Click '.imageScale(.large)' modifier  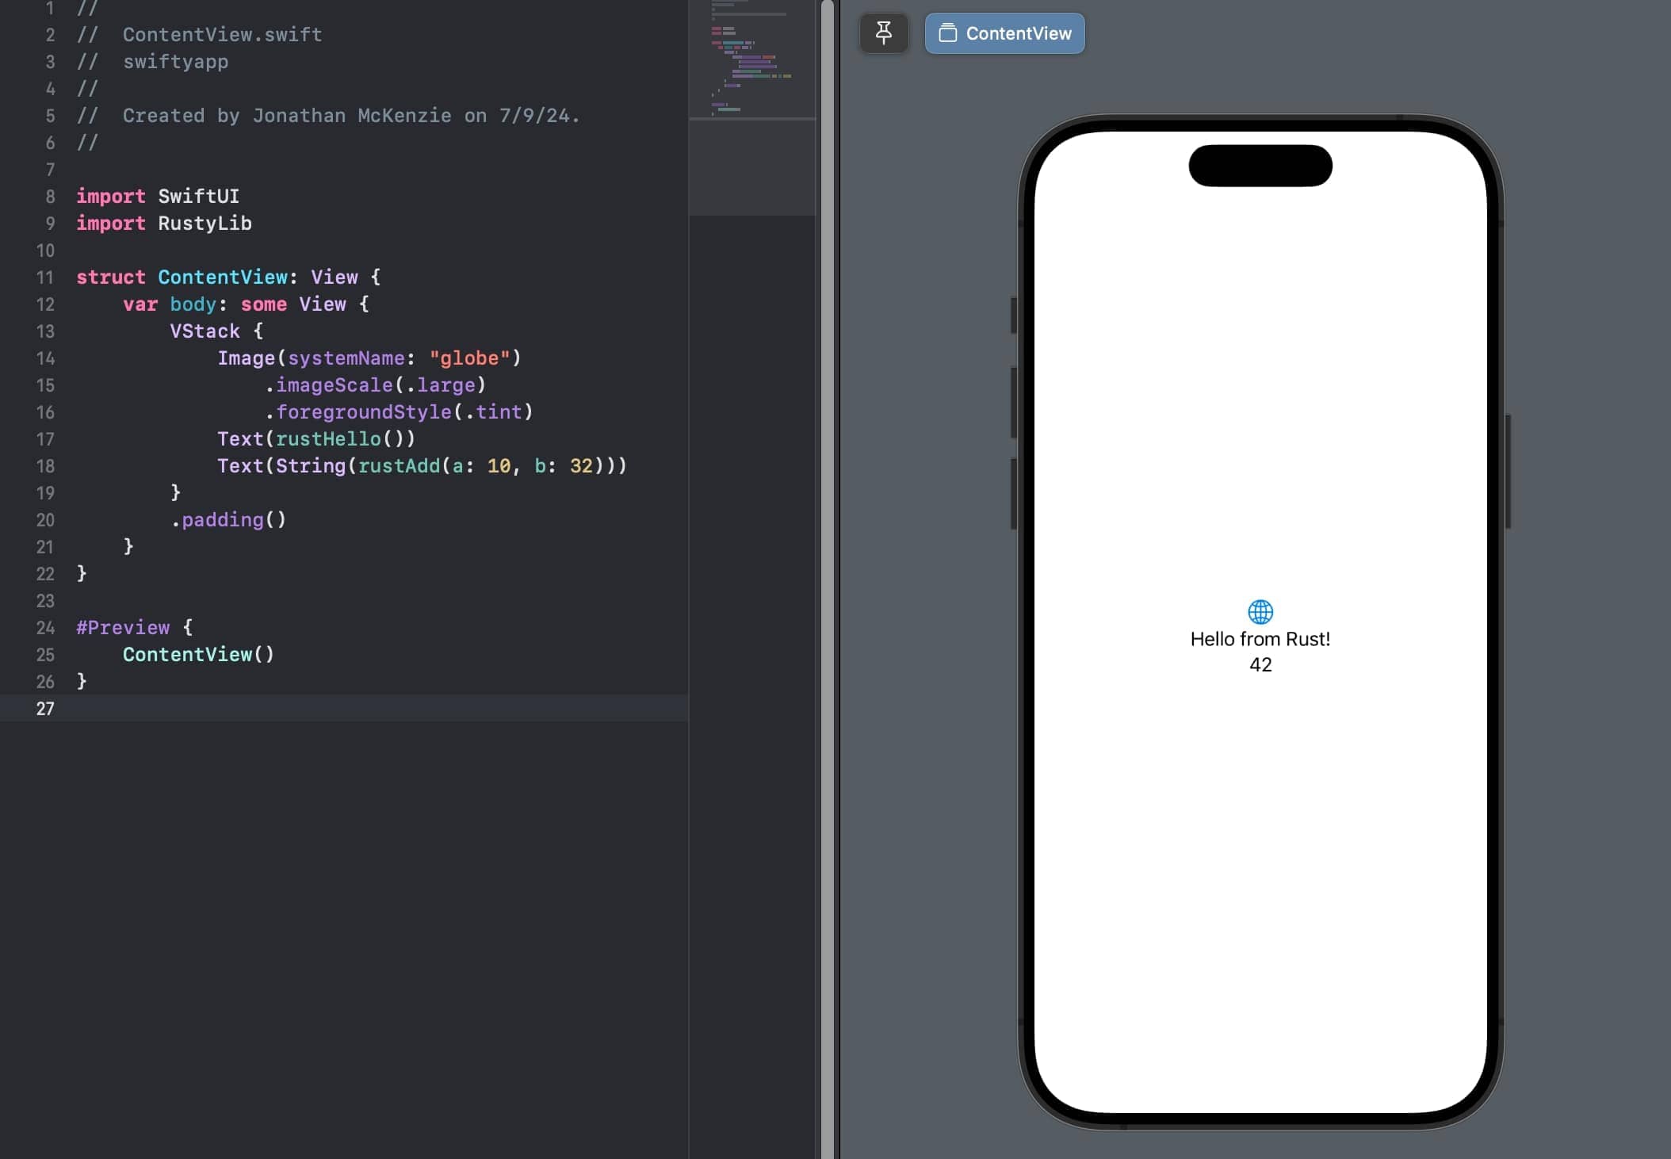tap(375, 385)
